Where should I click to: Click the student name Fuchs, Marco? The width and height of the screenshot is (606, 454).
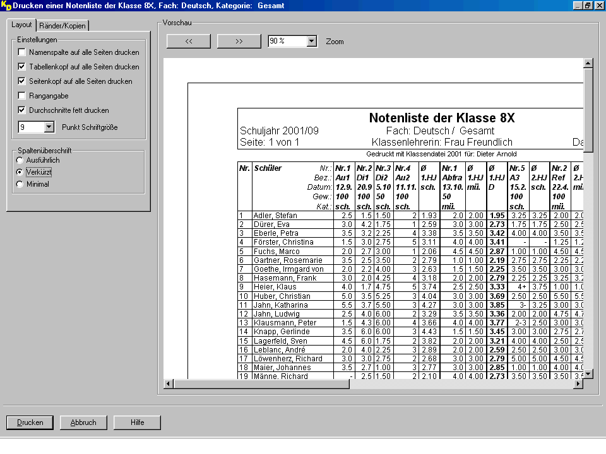(x=276, y=252)
